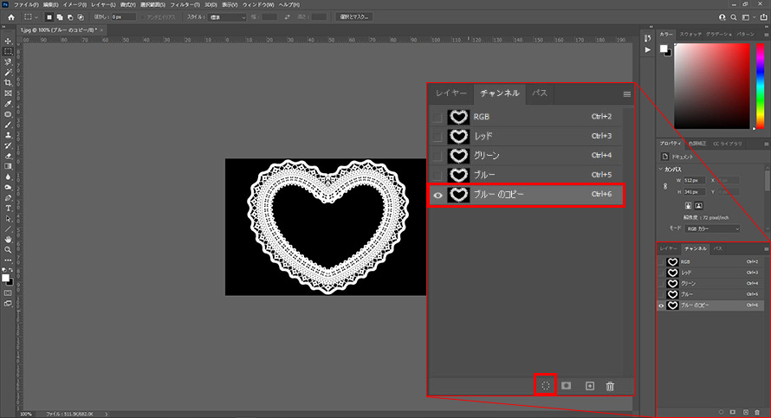The height and width of the screenshot is (418, 771).
Task: Open the search icon at top right
Action: pyautogui.click(x=733, y=17)
